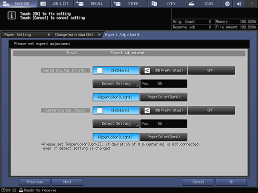Select Expert Adjustment breadcrumb
The height and width of the screenshot is (193, 258).
click(x=122, y=35)
